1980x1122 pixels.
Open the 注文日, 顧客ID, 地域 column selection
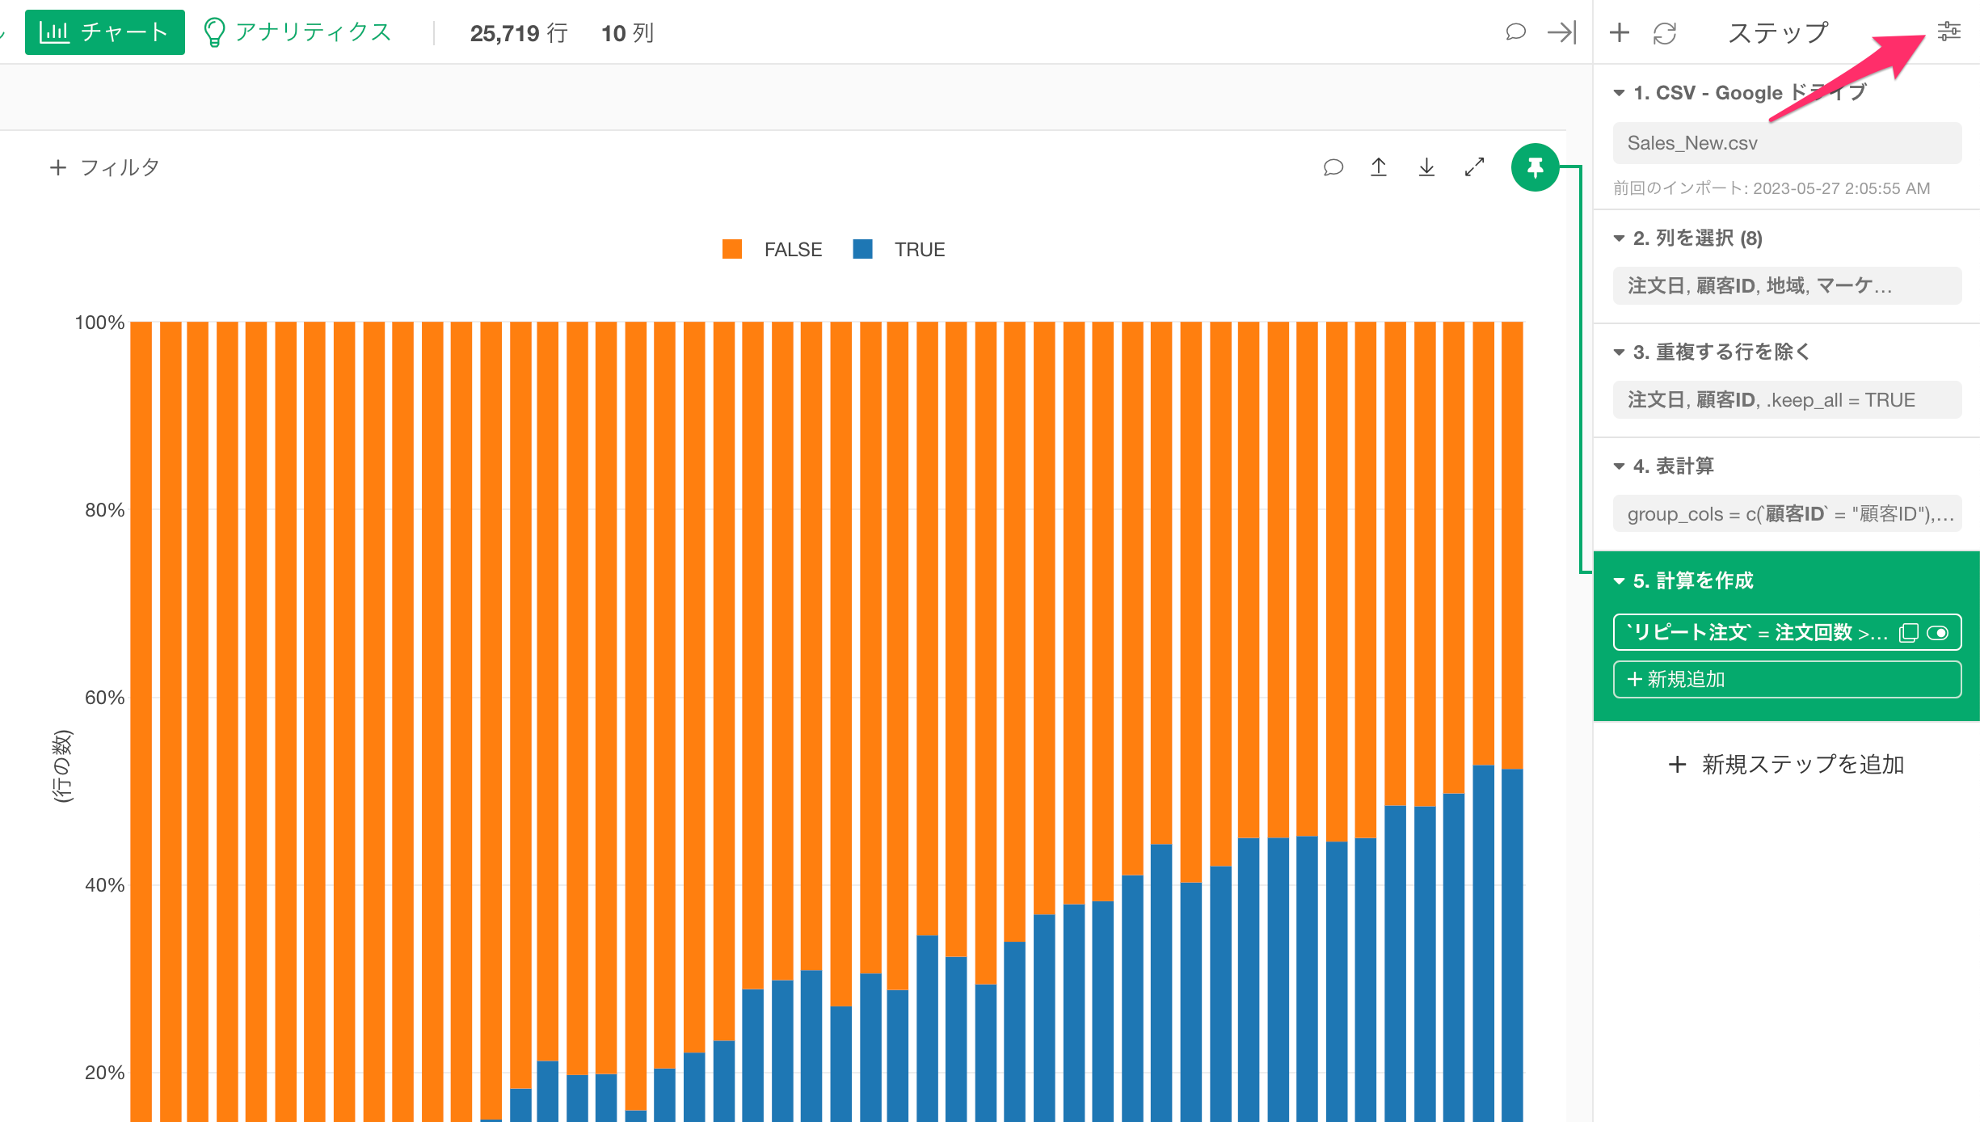tap(1787, 286)
